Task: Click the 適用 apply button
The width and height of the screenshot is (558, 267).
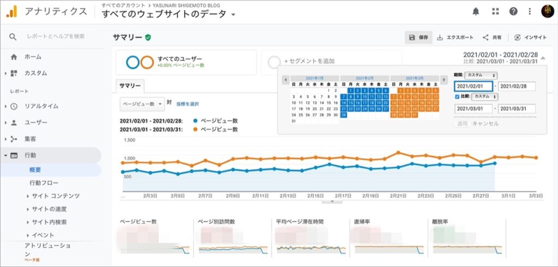Action: tap(462, 124)
